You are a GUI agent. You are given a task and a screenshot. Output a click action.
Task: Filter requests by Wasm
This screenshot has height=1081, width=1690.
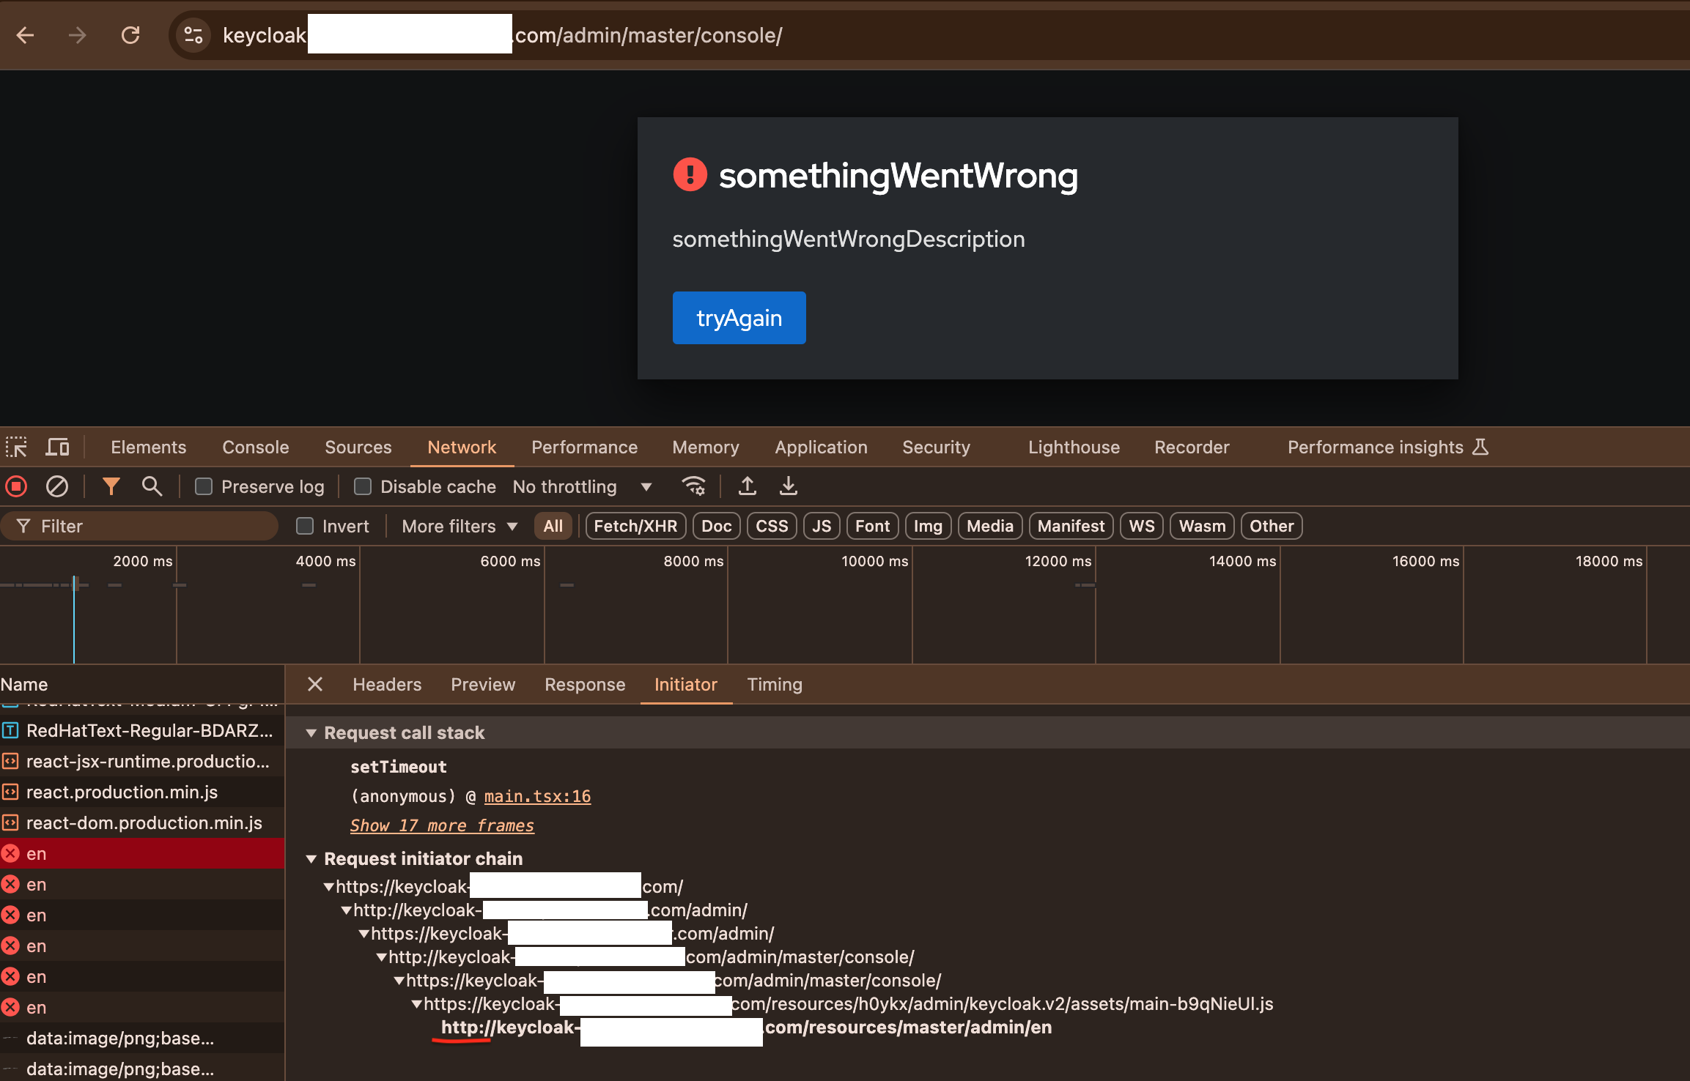coord(1202,526)
